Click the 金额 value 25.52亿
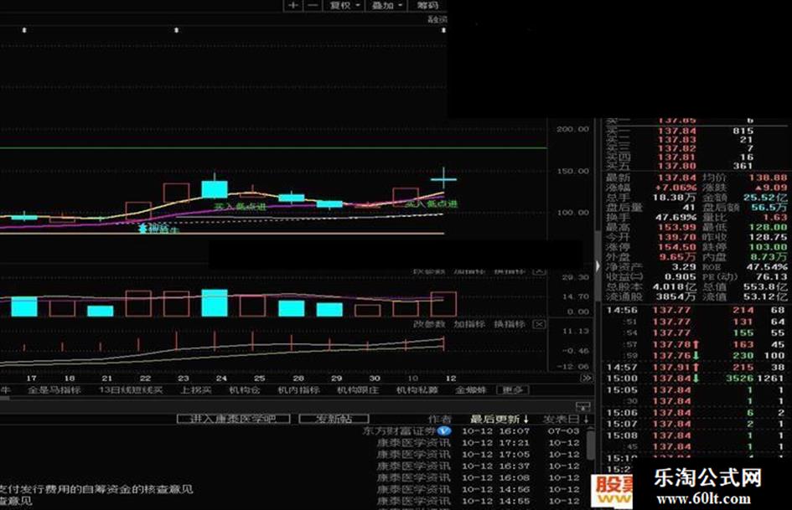Screen dimensions: 792x510 [x=764, y=198]
